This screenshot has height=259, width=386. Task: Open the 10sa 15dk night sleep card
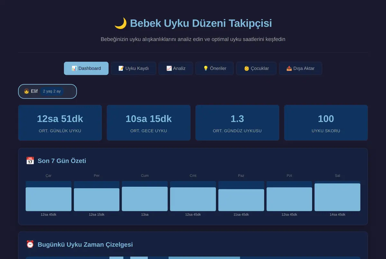point(149,123)
